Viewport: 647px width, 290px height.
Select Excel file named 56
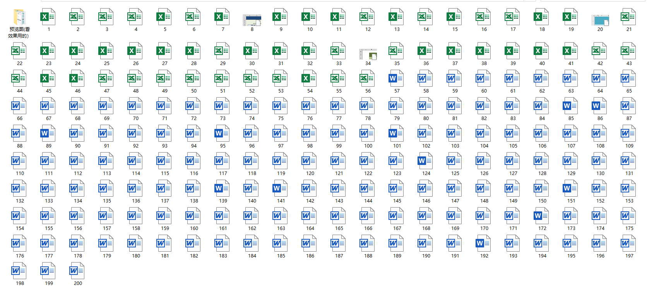coord(368,79)
